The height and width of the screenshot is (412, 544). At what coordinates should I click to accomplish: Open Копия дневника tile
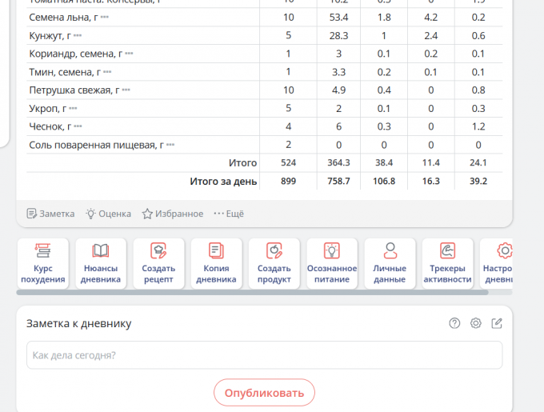coord(216,263)
